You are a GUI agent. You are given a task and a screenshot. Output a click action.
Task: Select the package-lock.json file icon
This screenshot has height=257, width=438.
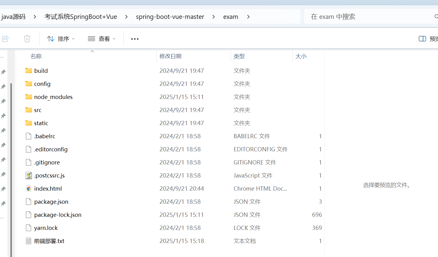coord(29,215)
